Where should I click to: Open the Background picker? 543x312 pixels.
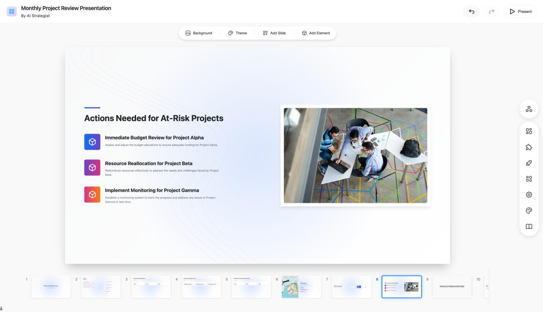tap(199, 33)
